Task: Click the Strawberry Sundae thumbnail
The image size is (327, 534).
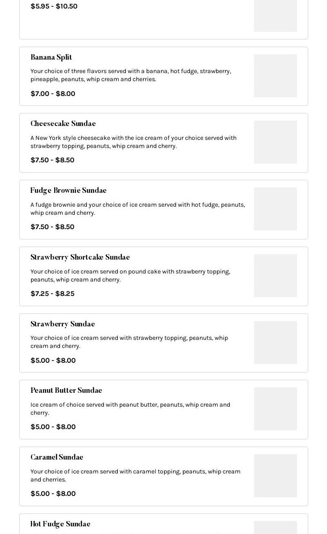Action: coord(275,342)
